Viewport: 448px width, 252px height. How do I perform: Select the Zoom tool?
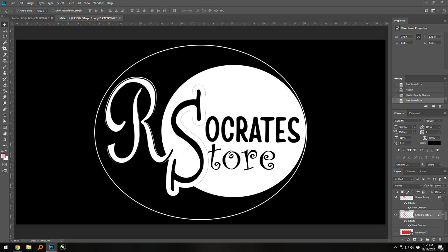click(x=5, y=140)
